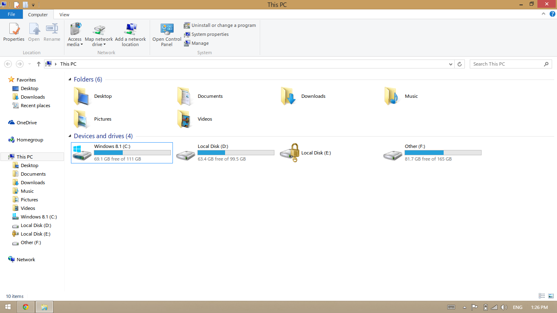557x313 pixels.
Task: Open Control Panel from the ribbon
Action: [167, 35]
